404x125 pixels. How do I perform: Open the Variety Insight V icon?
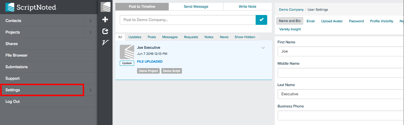click(x=105, y=43)
